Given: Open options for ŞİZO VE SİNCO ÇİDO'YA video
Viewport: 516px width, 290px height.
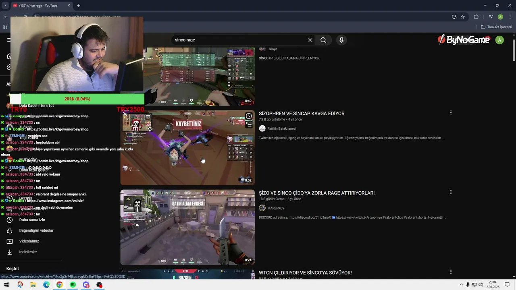Looking at the screenshot, I should 451,192.
